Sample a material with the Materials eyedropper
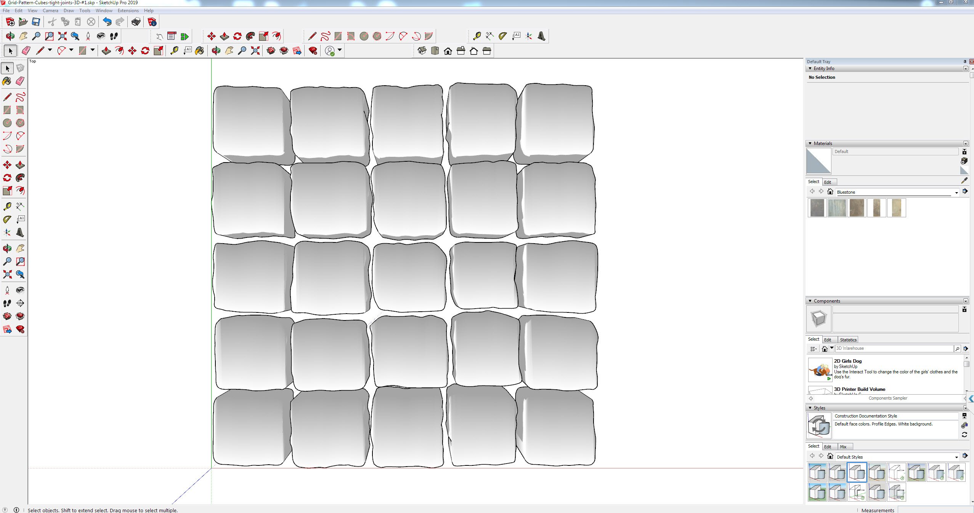This screenshot has width=974, height=513. tap(964, 180)
